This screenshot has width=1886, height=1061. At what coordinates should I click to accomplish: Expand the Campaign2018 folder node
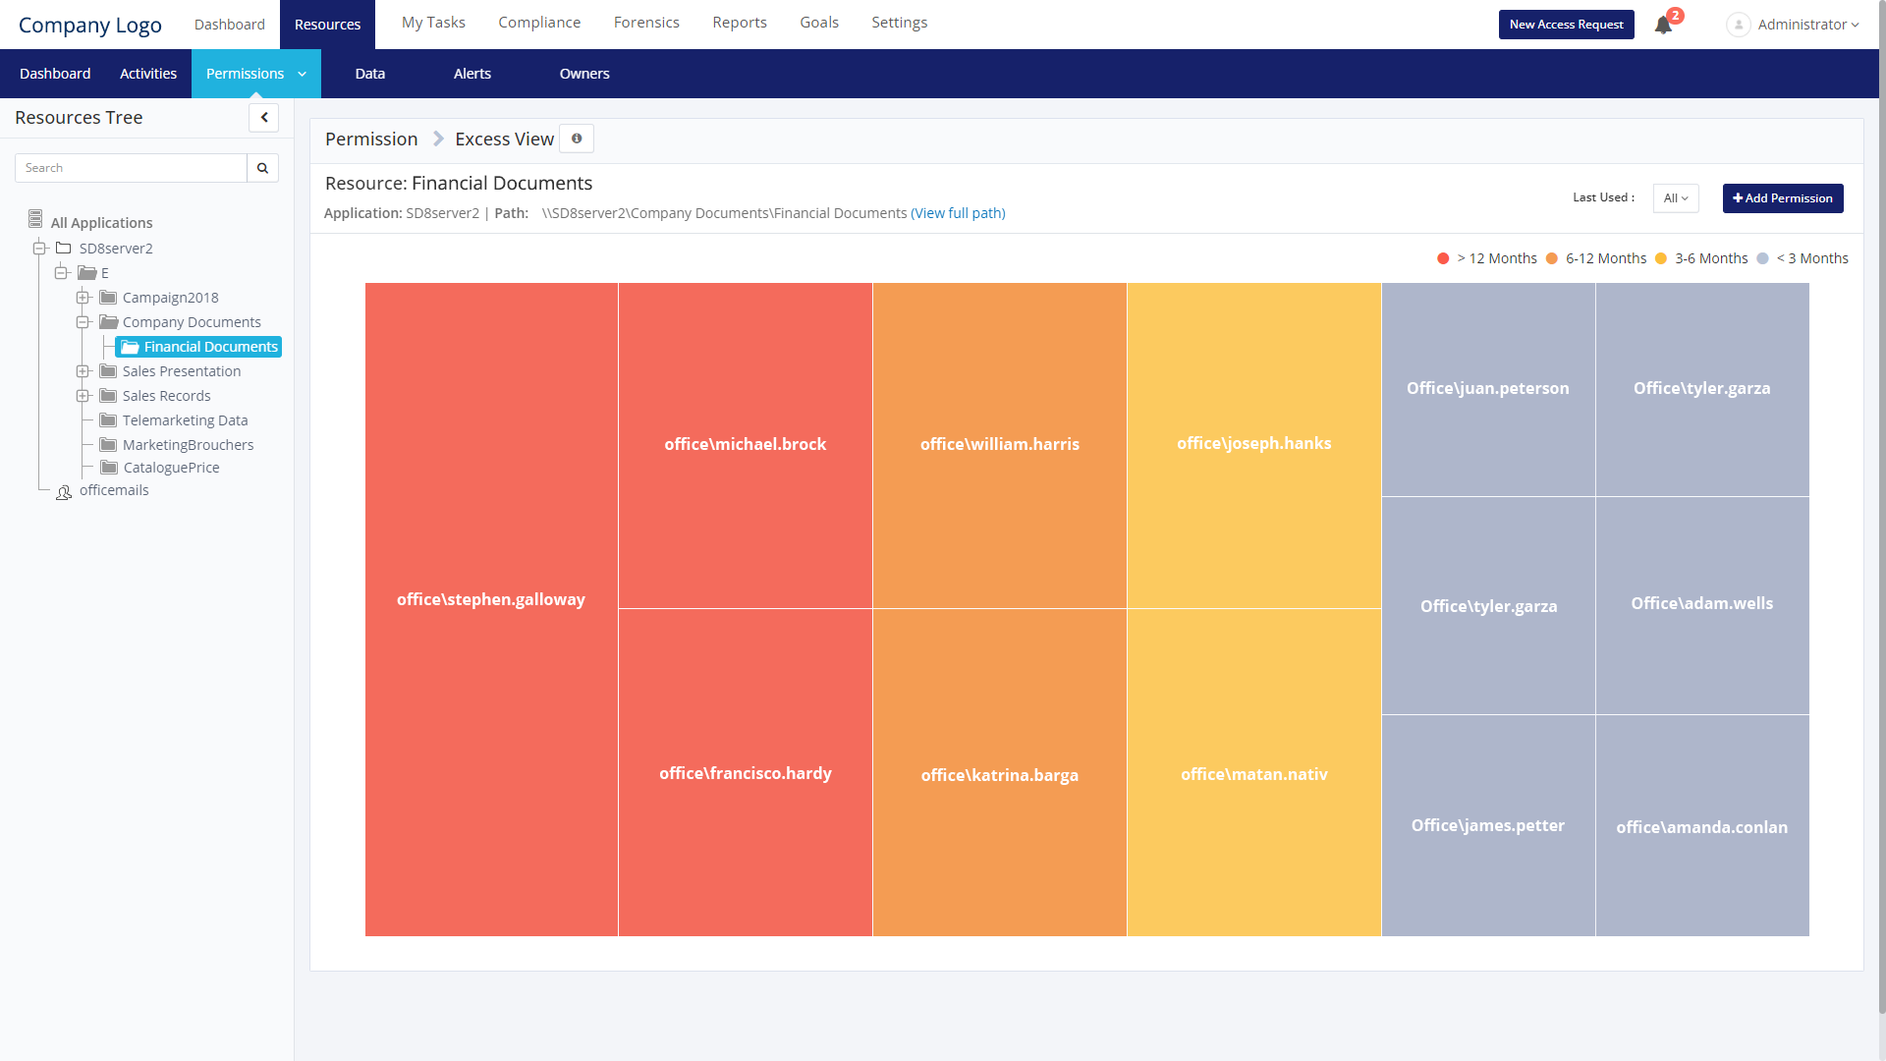(83, 298)
